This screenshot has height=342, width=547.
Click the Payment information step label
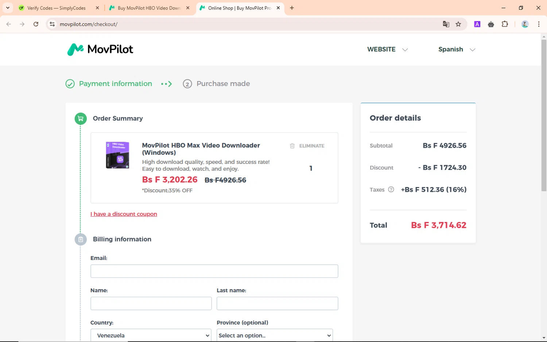pos(116,84)
